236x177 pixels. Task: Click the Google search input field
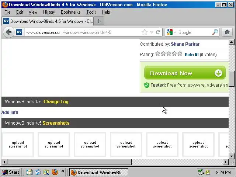coord(194,32)
